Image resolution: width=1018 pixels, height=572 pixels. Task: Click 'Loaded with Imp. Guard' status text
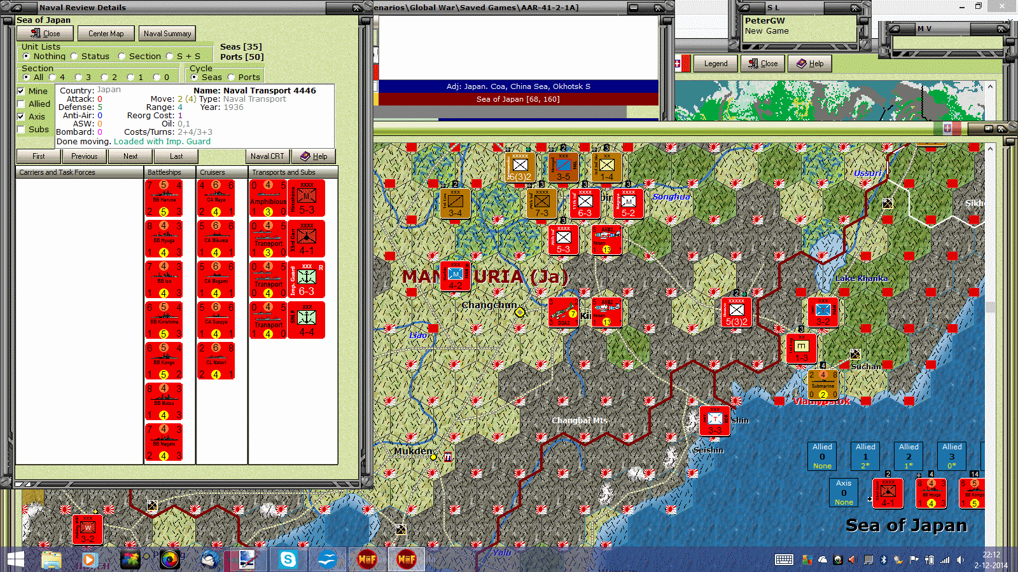tap(162, 142)
